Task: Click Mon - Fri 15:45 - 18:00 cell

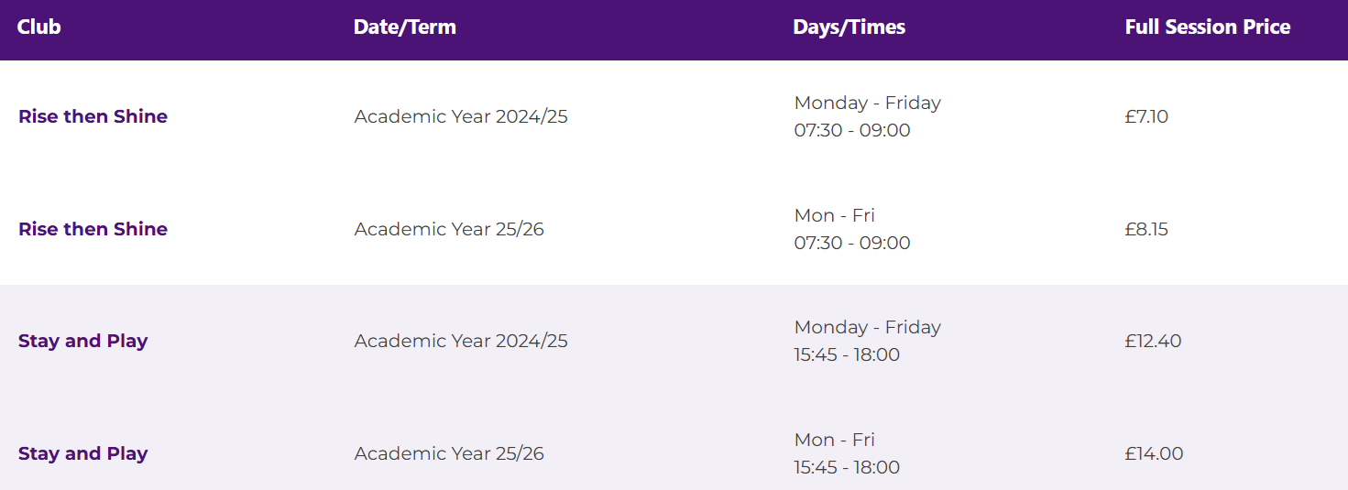Action: [x=847, y=453]
